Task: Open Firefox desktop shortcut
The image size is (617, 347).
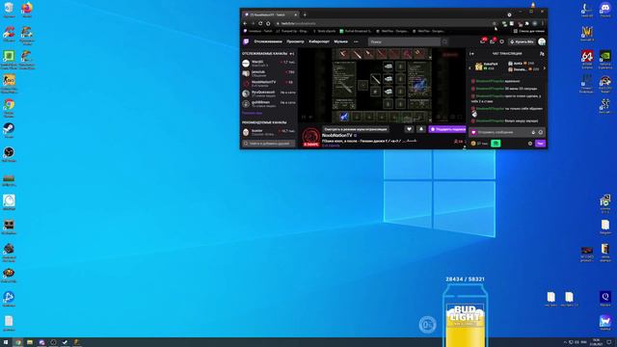Action: point(27,10)
